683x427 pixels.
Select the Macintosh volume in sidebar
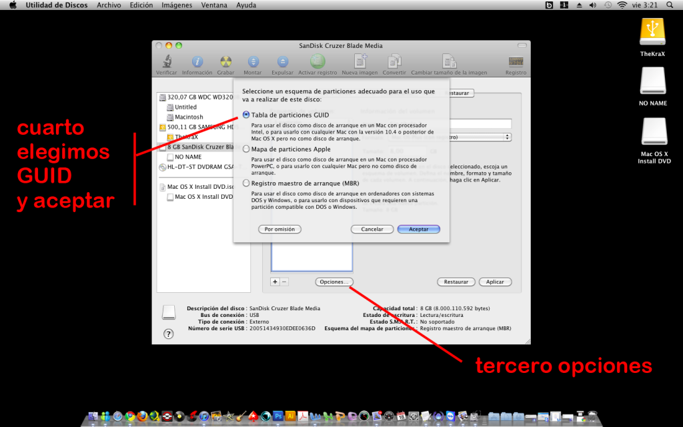(185, 117)
